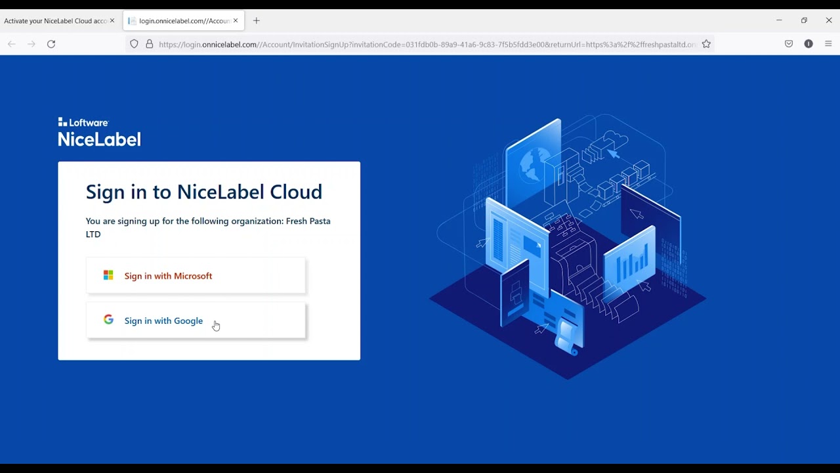Click the Loftware NiceLabel logo
The image size is (840, 473).
coord(99,131)
